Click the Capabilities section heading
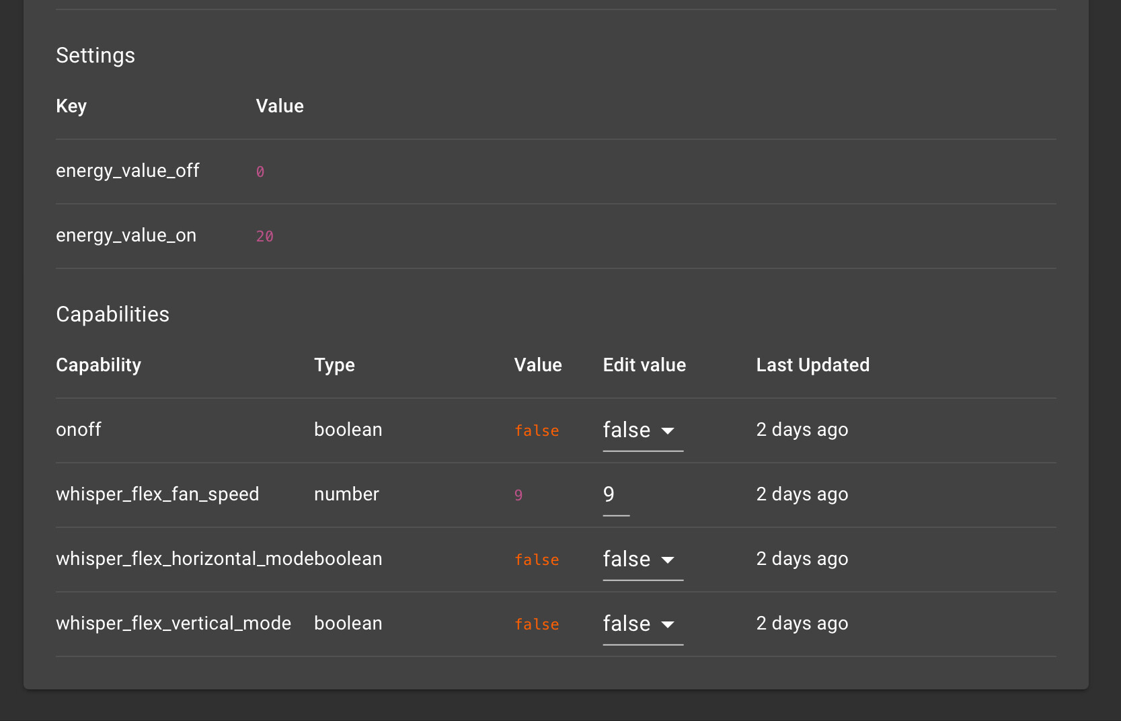 [x=112, y=314]
